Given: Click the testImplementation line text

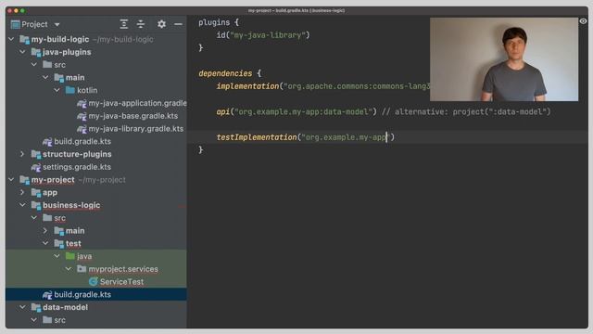Looking at the screenshot, I should point(305,137).
